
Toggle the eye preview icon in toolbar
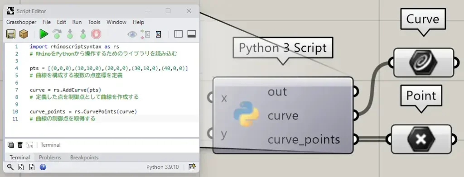click(x=132, y=34)
